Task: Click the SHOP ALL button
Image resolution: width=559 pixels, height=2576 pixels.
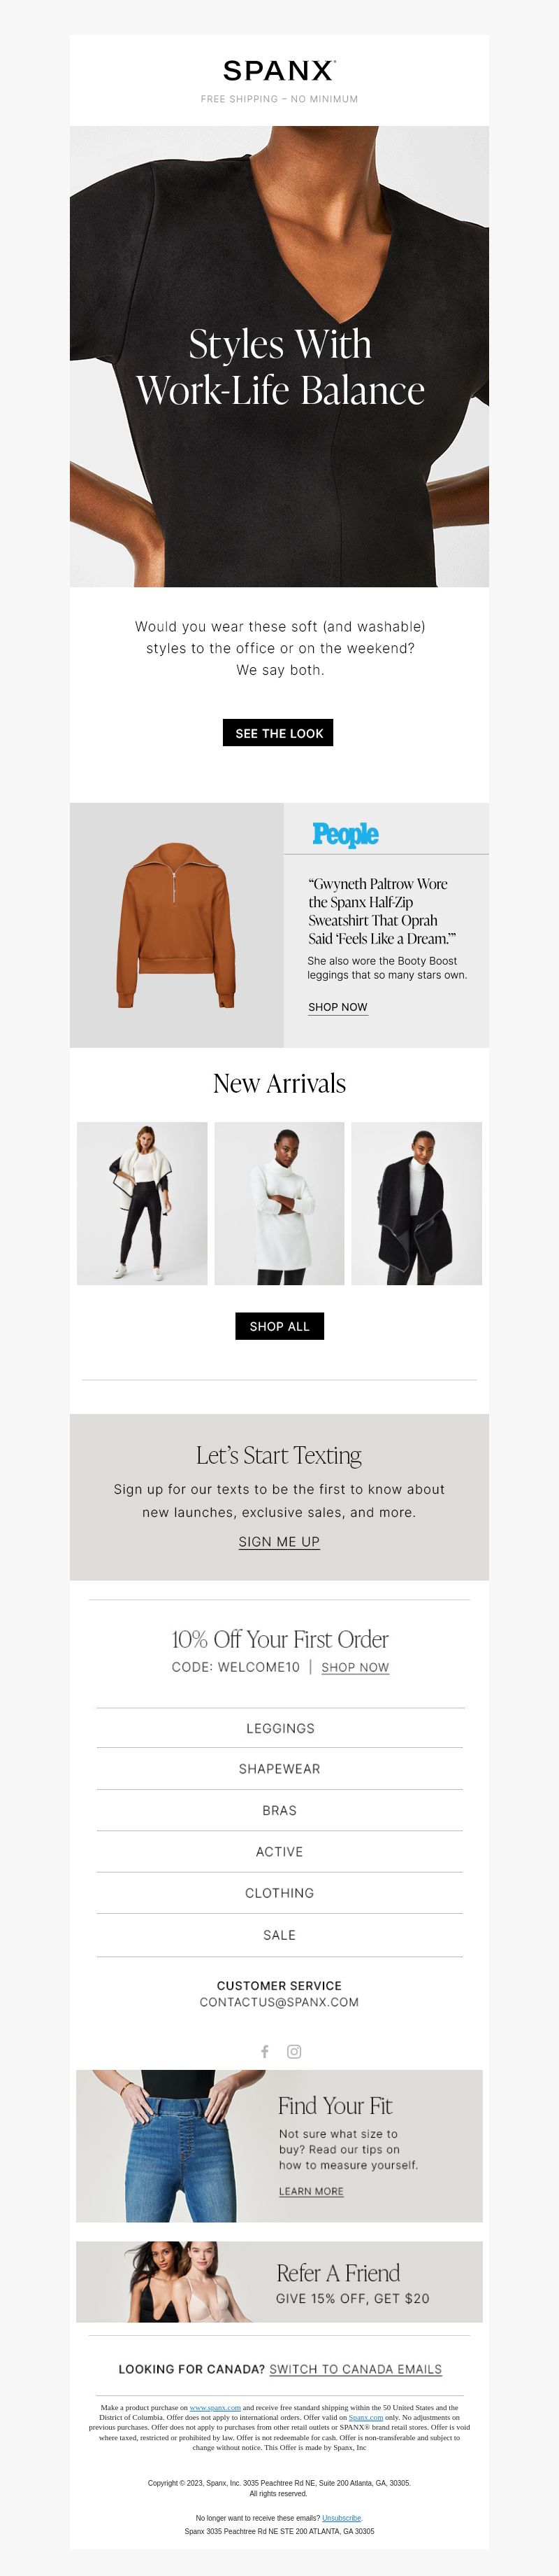Action: click(279, 1326)
